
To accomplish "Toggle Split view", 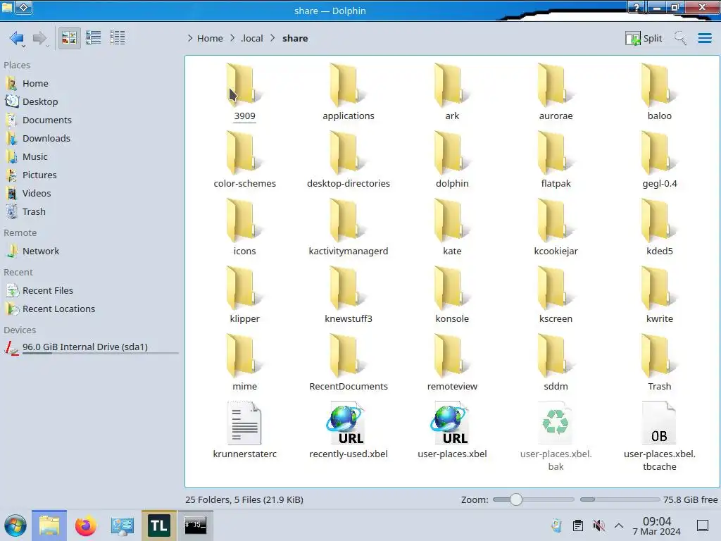I will click(x=644, y=38).
